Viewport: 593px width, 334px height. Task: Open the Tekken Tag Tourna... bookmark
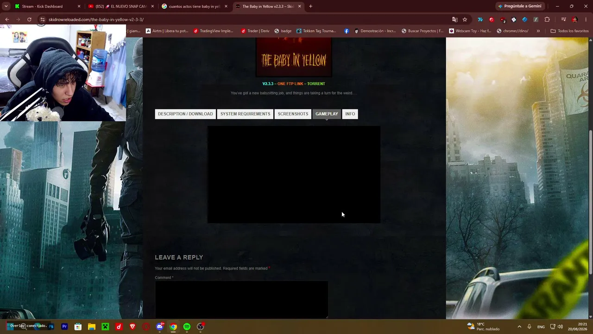[316, 31]
